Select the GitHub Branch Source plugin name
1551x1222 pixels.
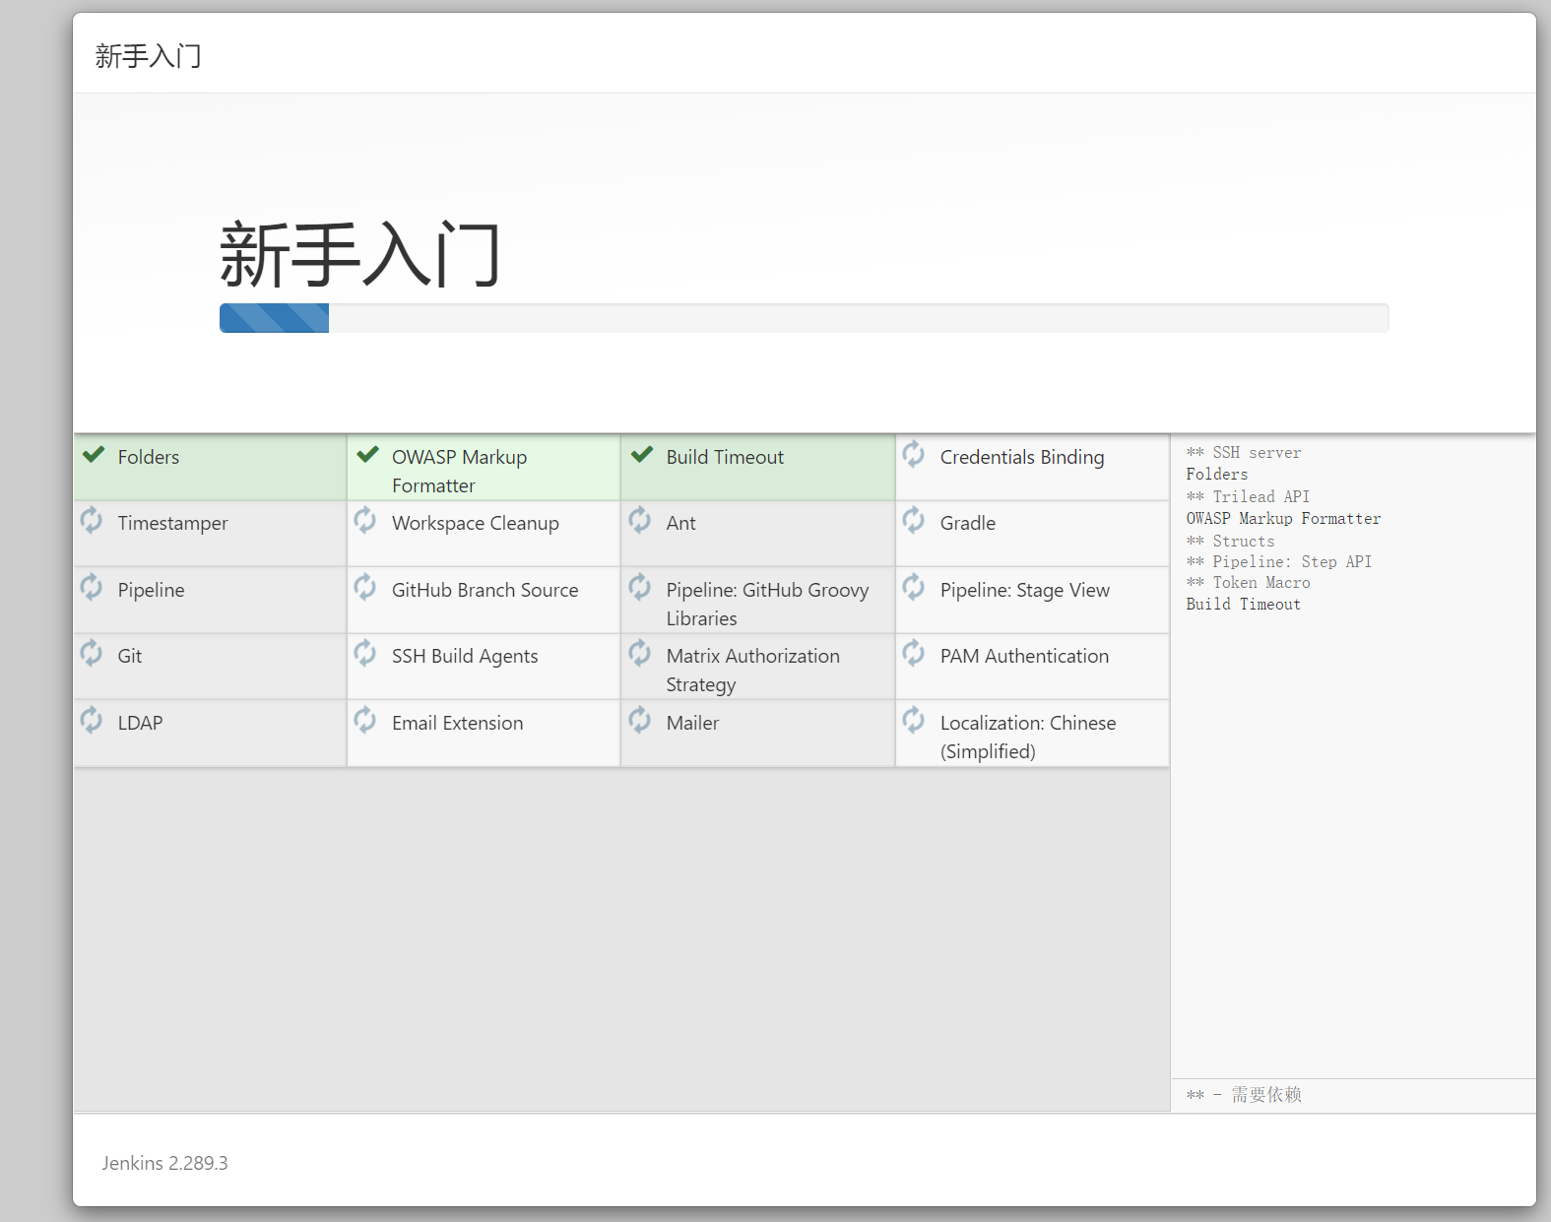click(x=485, y=590)
